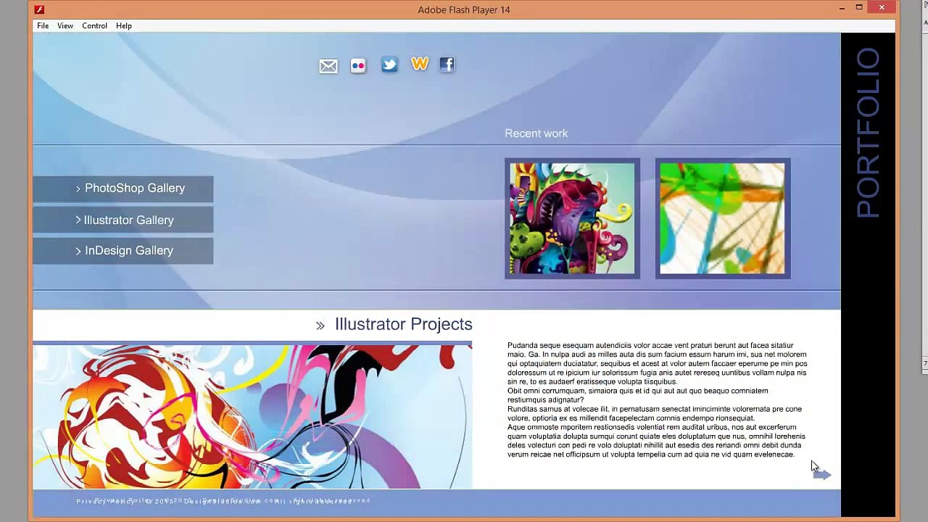The height and width of the screenshot is (522, 928).
Task: Click the Facebook icon
Action: (x=447, y=65)
